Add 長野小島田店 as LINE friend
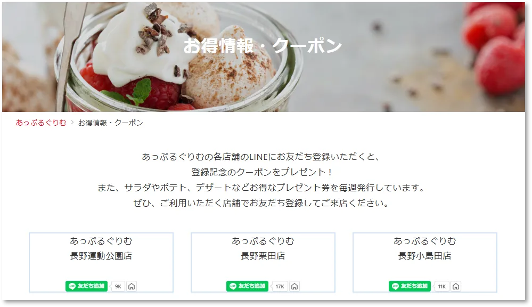 point(410,286)
